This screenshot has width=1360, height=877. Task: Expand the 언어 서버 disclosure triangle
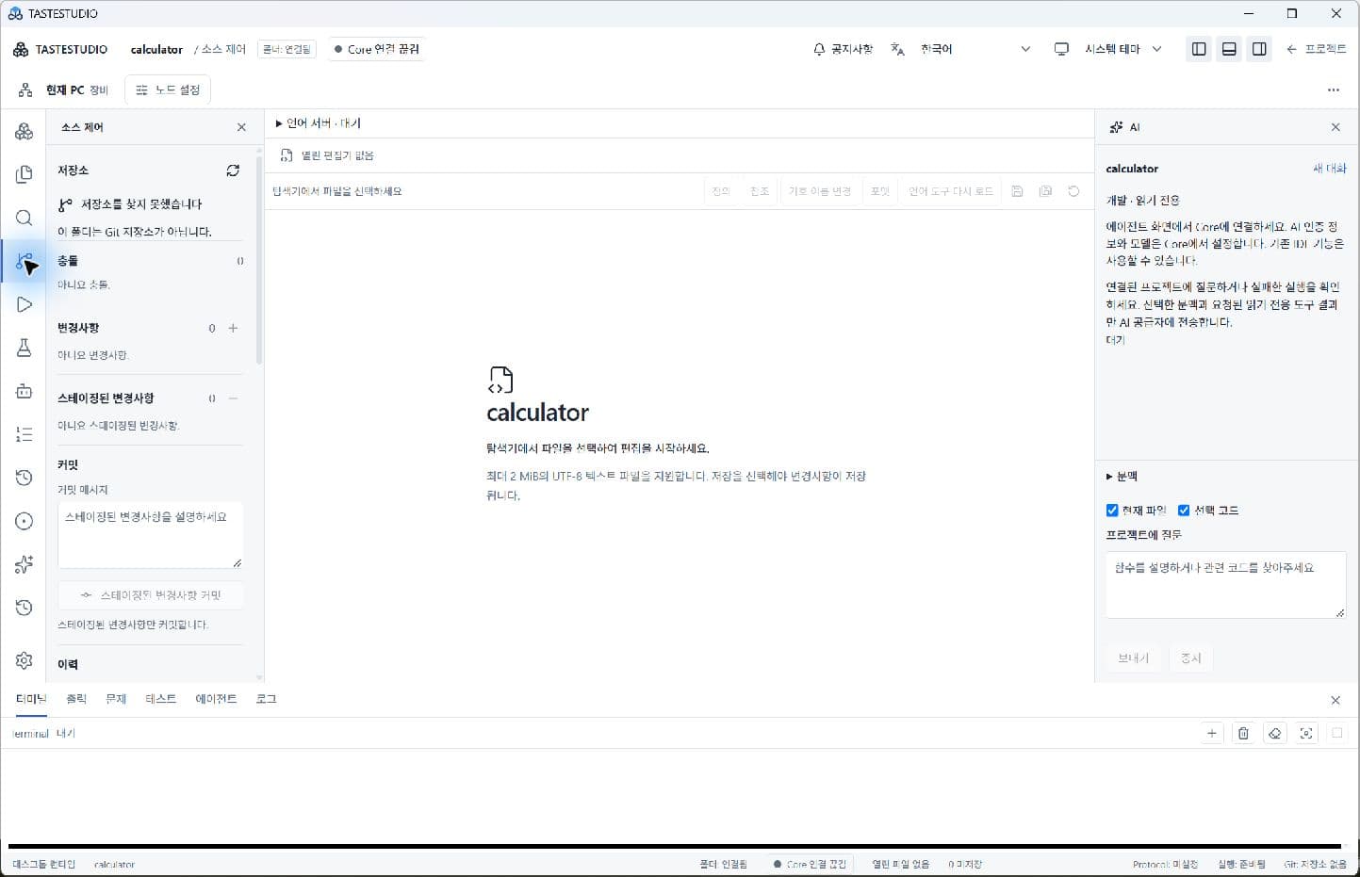279,123
